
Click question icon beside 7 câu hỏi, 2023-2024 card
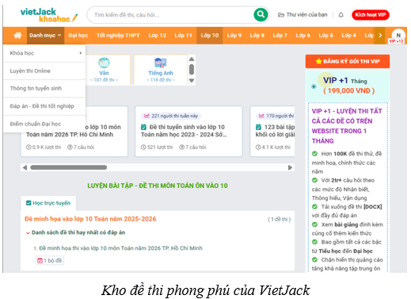pyautogui.click(x=181, y=148)
